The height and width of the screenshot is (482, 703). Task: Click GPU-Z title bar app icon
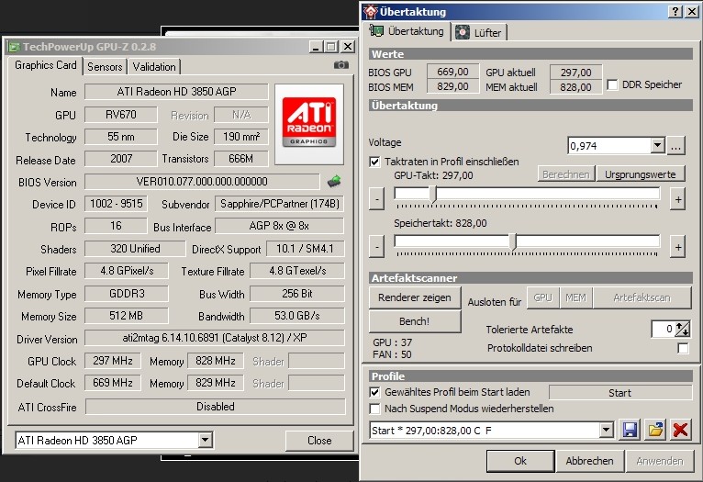tap(15, 47)
